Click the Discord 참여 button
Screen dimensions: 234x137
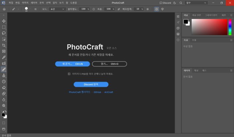click(91, 84)
